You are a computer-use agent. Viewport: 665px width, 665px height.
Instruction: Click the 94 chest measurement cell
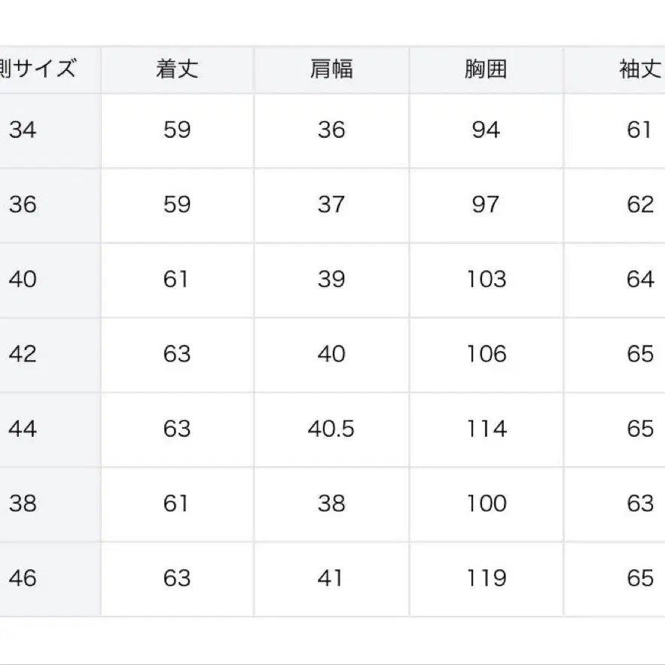pyautogui.click(x=486, y=130)
